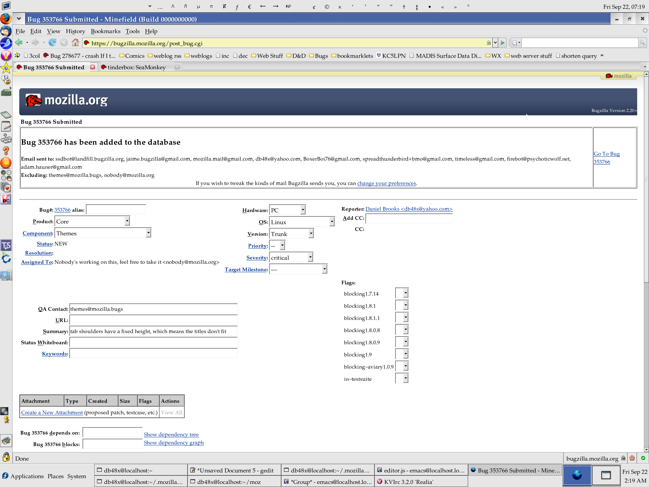Screen dimensions: 649x487
Task: Go back with the green back arrow
Action: coord(19,43)
